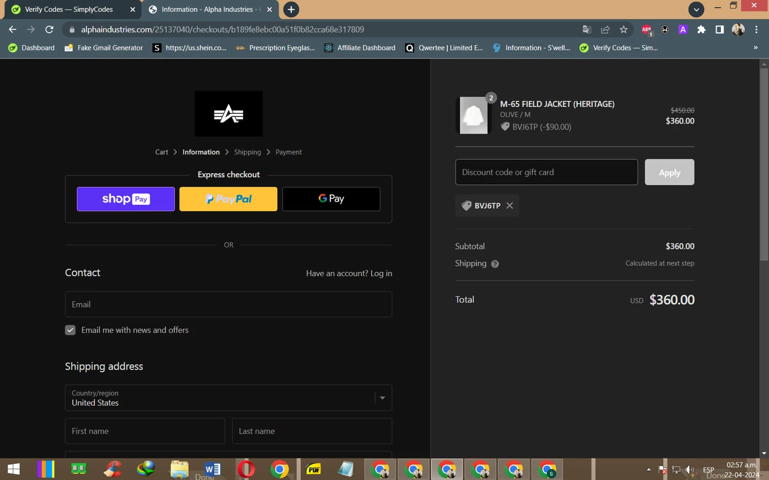Screen dimensions: 769x480
Task: Open the Extensions puzzle menu
Action: point(701,30)
